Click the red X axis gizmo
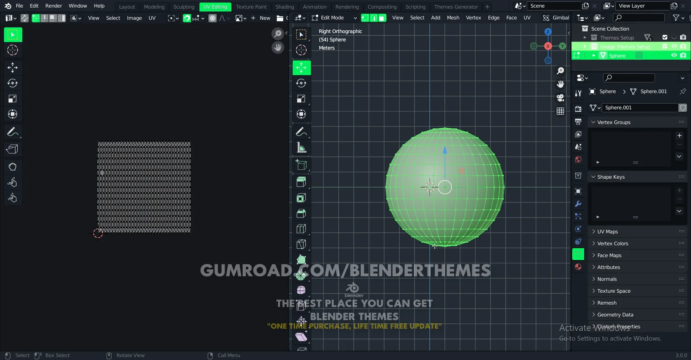This screenshot has width=691, height=360. click(x=548, y=46)
